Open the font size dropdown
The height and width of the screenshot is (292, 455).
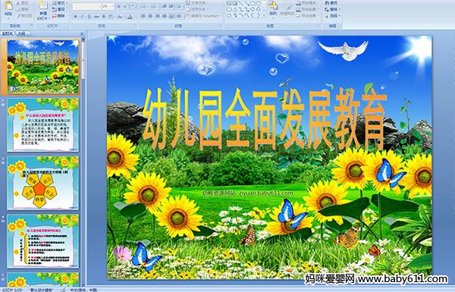point(112,6)
